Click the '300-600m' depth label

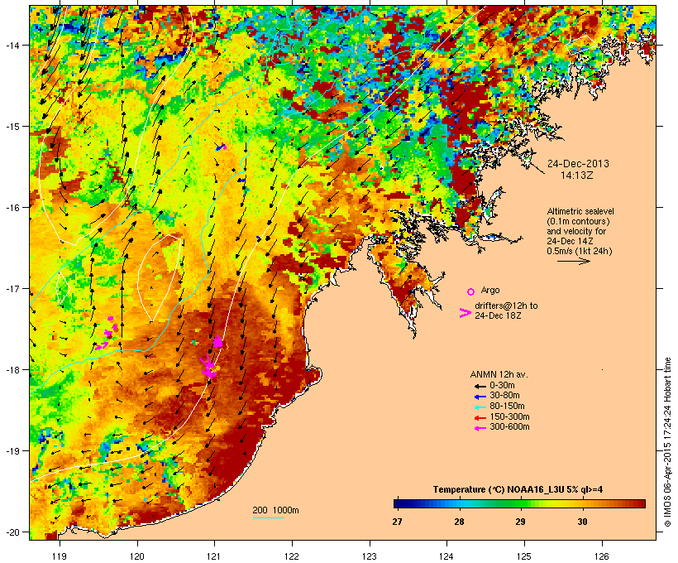coord(509,427)
